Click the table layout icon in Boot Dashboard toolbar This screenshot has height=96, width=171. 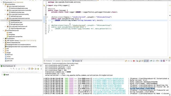pos(29,69)
